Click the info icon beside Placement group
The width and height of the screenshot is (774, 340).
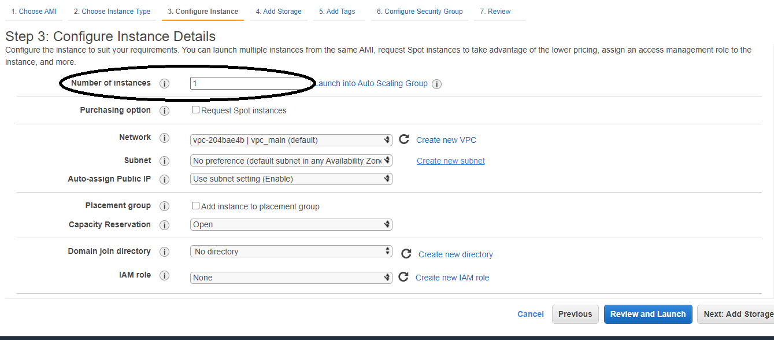[x=164, y=206]
